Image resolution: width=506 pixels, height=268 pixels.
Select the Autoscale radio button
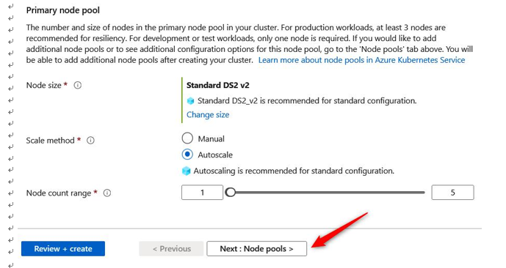pyautogui.click(x=187, y=155)
